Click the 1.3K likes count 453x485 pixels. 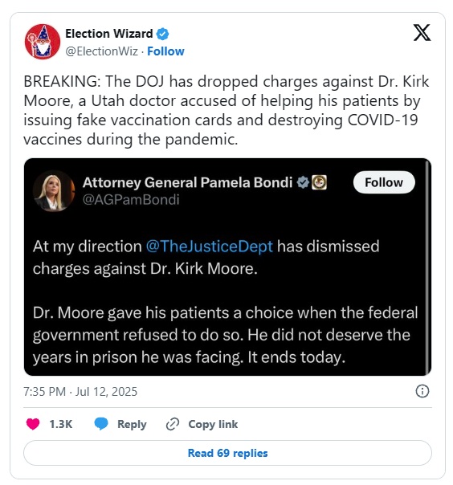[61, 424]
